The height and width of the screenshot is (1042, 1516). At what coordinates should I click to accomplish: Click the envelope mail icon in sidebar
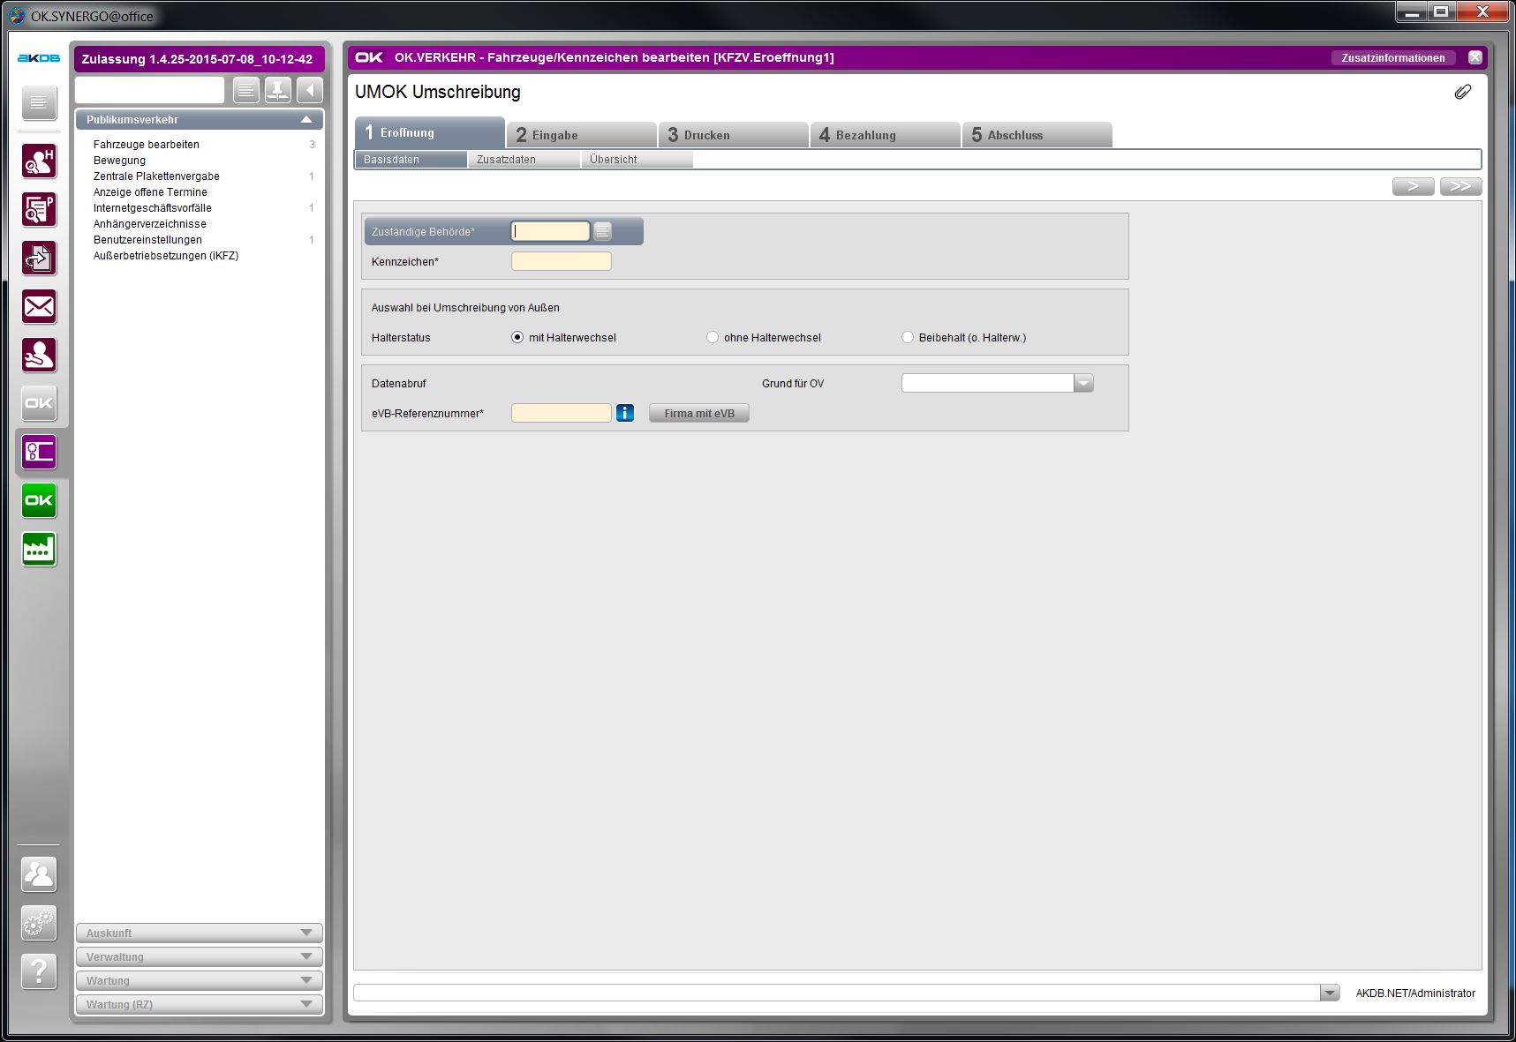click(x=39, y=307)
